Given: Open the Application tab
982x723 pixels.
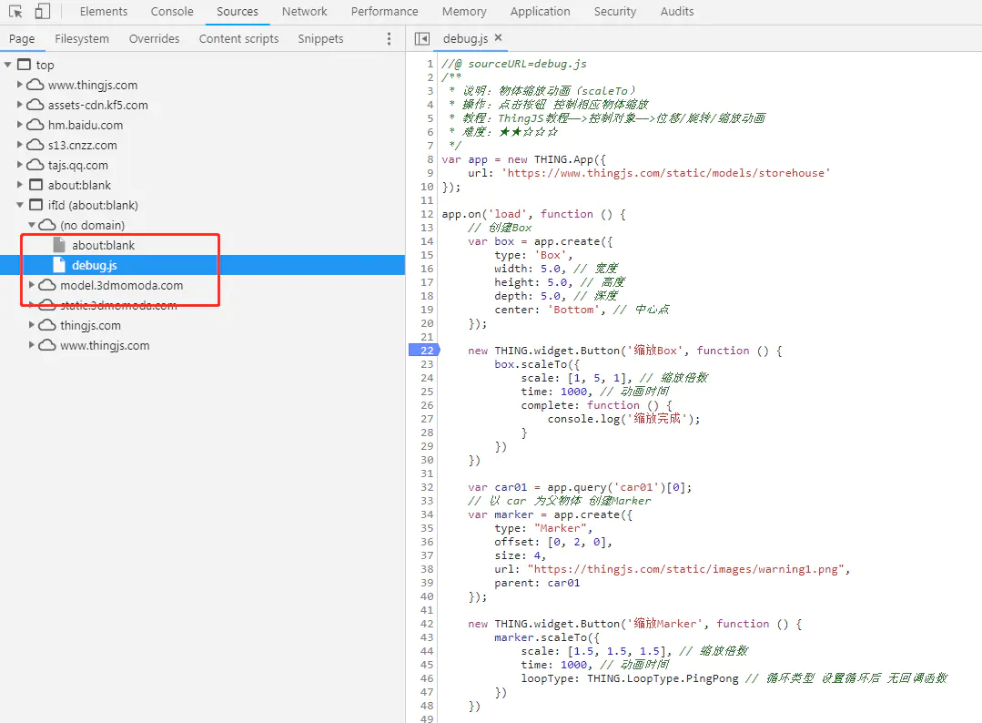Looking at the screenshot, I should click(x=540, y=11).
